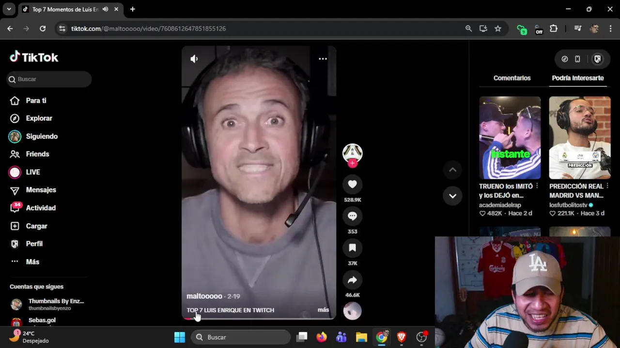The width and height of the screenshot is (620, 348).
Task: Open new Chrome tab
Action: 132,9
